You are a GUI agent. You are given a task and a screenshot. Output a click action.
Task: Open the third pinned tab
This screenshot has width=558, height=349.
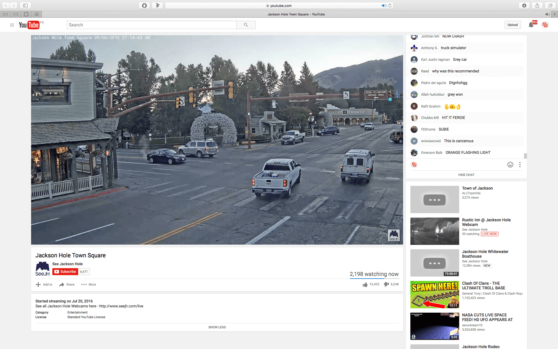pyautogui.click(x=26, y=14)
